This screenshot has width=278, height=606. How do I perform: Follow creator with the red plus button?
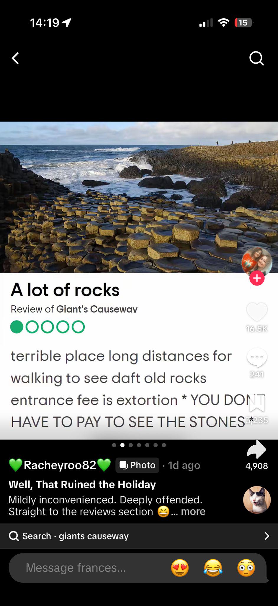tap(257, 278)
